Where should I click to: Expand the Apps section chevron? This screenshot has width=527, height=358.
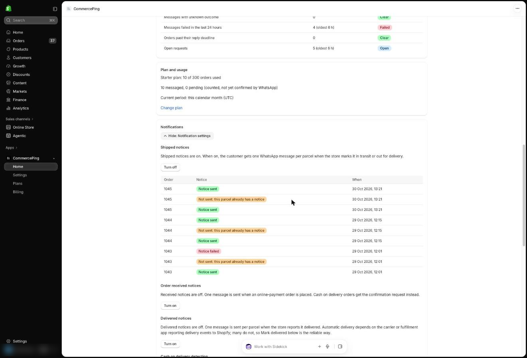point(16,148)
